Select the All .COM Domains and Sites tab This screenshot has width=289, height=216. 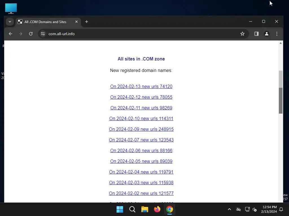point(48,22)
